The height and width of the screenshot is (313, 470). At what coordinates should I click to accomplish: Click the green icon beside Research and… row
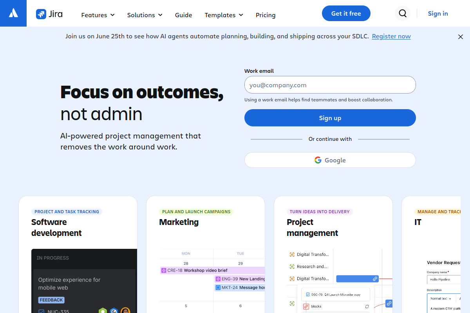[292, 266]
